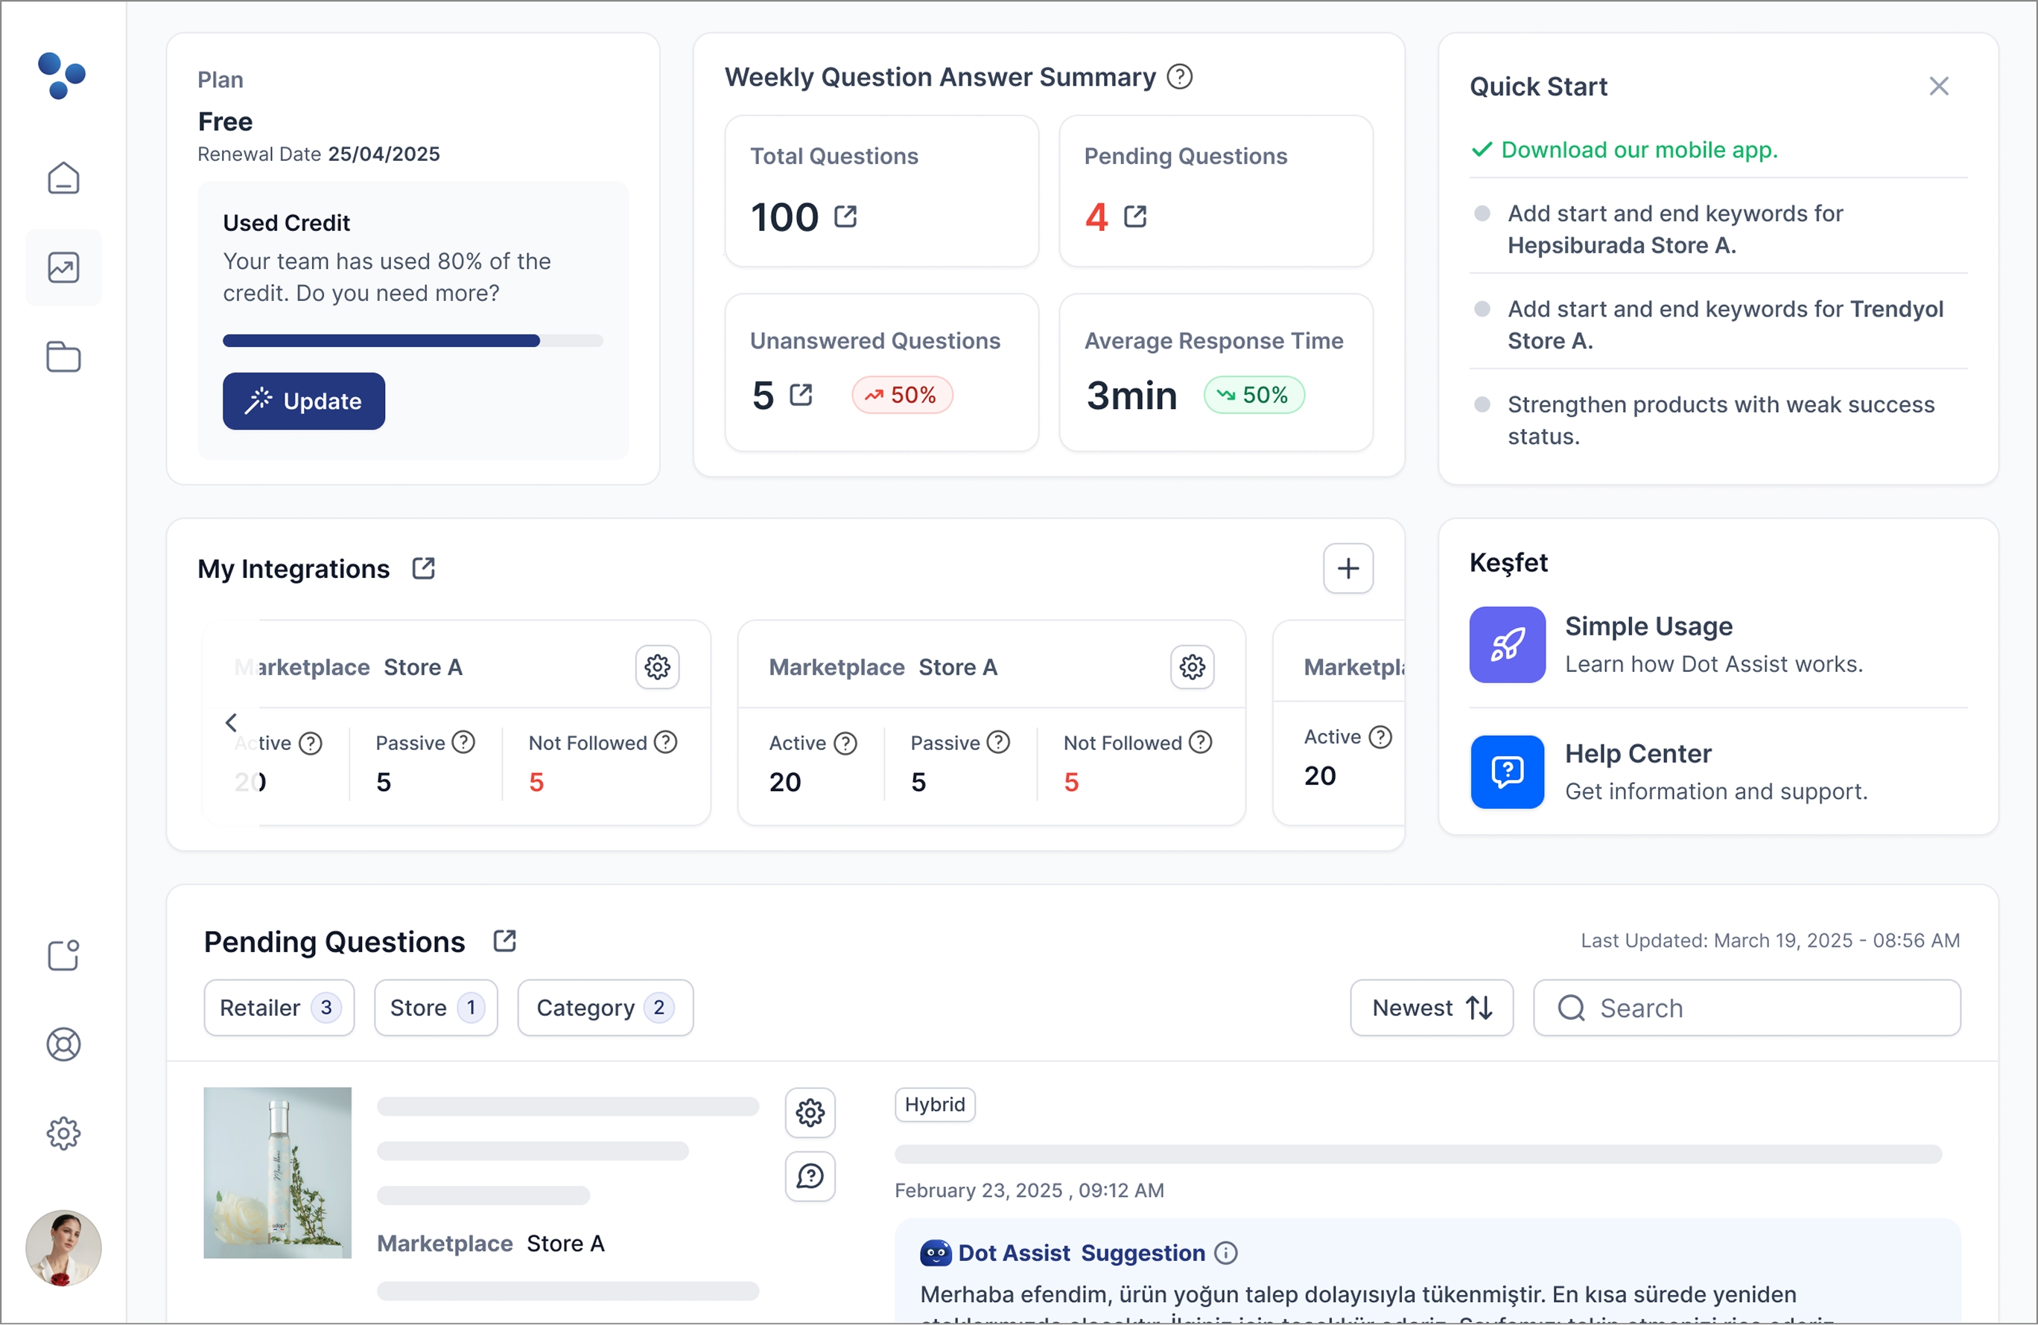Open the analytics chart icon in sidebar
Screen dimensions: 2038x1325
tap(63, 268)
